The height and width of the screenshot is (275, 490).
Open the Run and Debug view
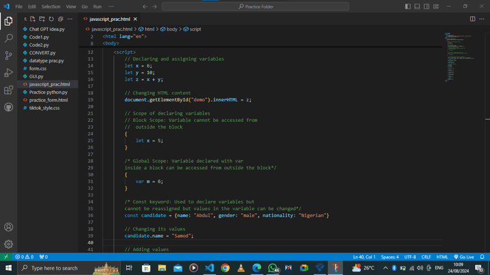click(9, 72)
